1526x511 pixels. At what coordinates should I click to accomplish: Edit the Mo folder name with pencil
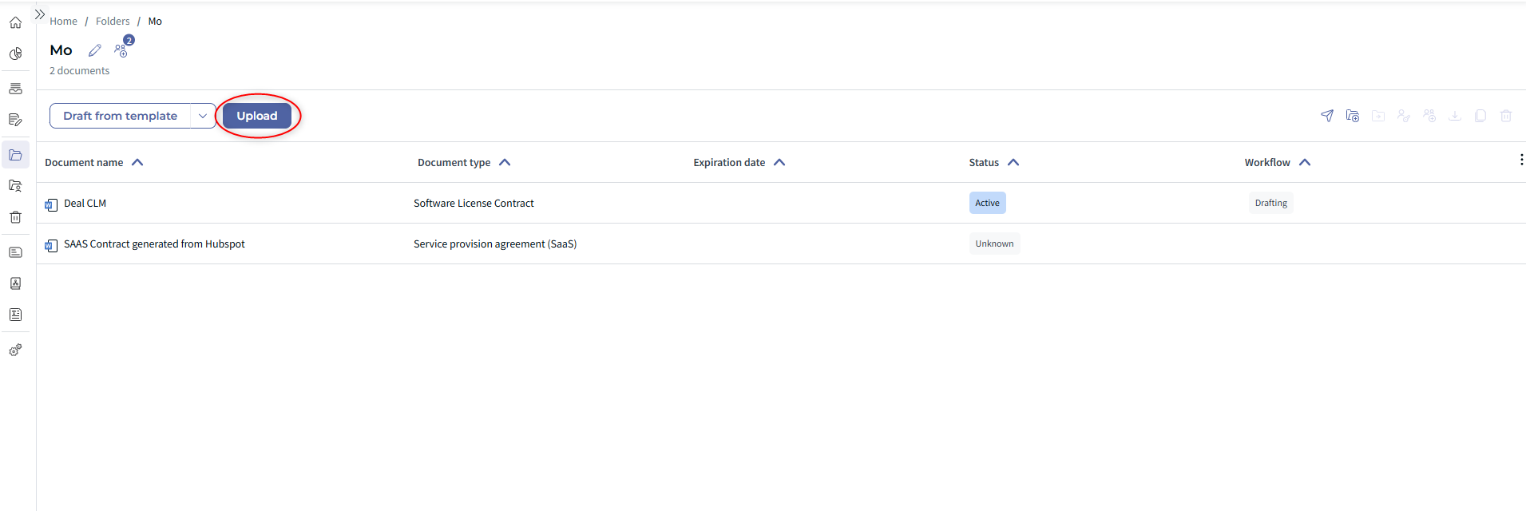click(x=95, y=50)
